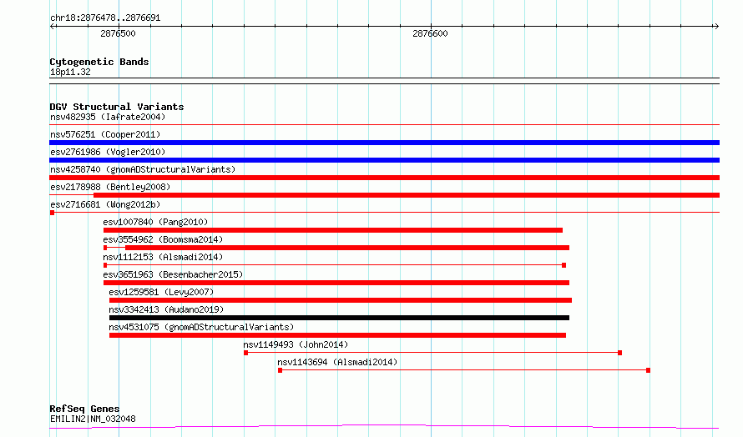The image size is (743, 437).
Task: Click the ruler's left arrow end
Action: click(53, 27)
